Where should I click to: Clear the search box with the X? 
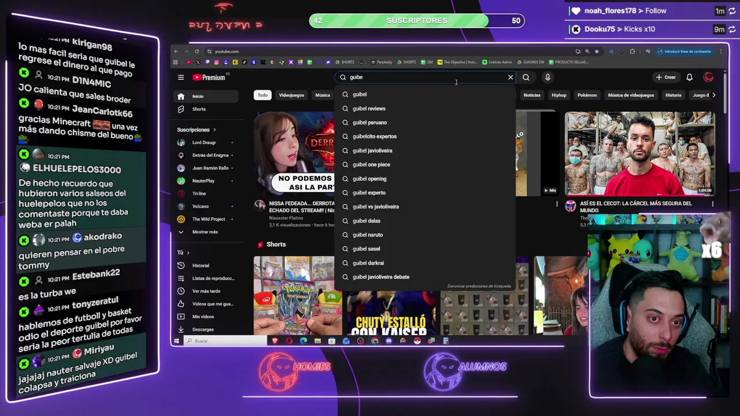[x=510, y=77]
